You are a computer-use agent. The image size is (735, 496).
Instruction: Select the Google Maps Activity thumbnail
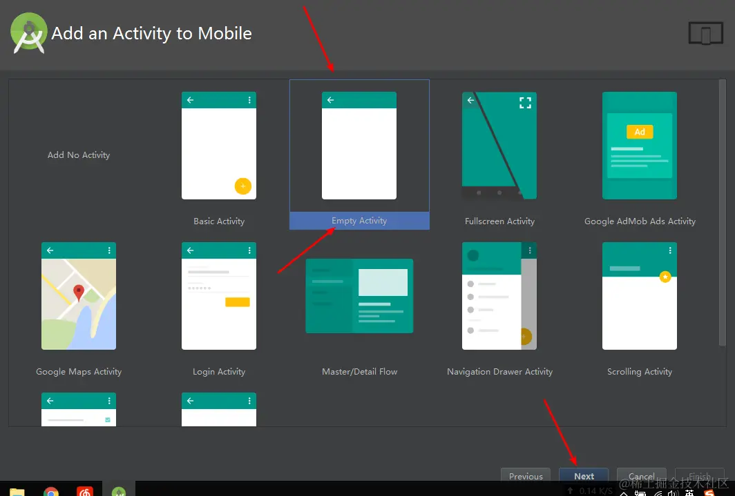(x=79, y=296)
